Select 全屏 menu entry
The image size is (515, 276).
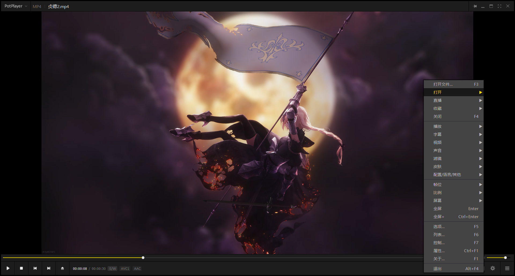(454, 208)
